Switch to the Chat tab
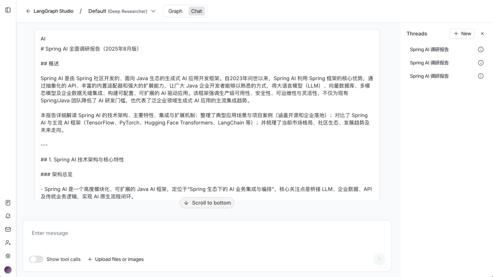Image resolution: width=493 pixels, height=277 pixels. point(196,11)
